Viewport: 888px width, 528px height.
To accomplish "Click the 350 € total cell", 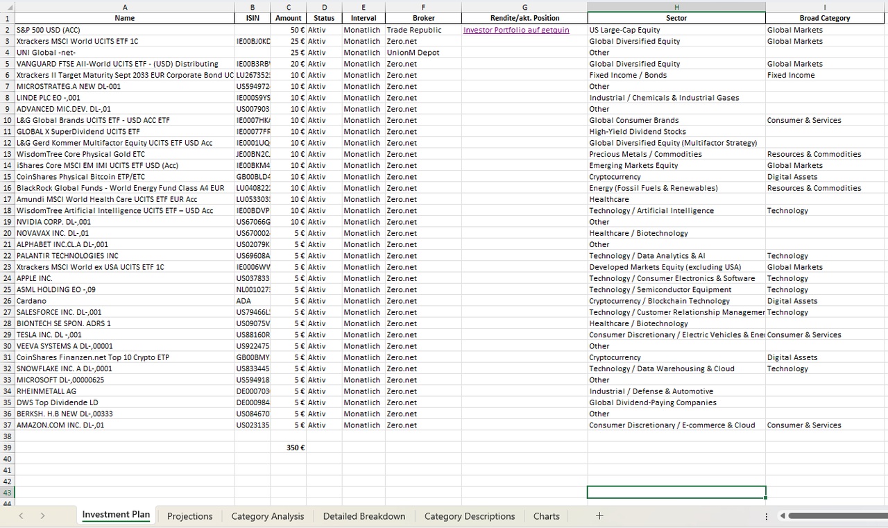I will pyautogui.click(x=289, y=448).
